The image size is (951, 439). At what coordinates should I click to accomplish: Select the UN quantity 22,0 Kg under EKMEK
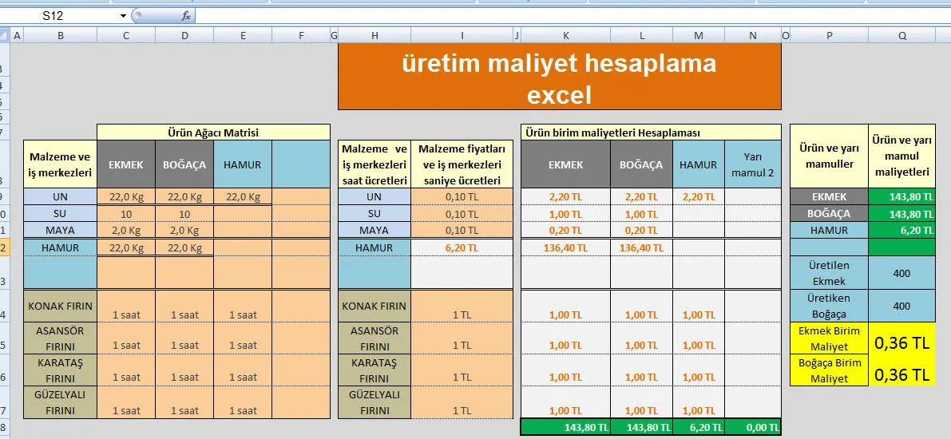(x=126, y=196)
